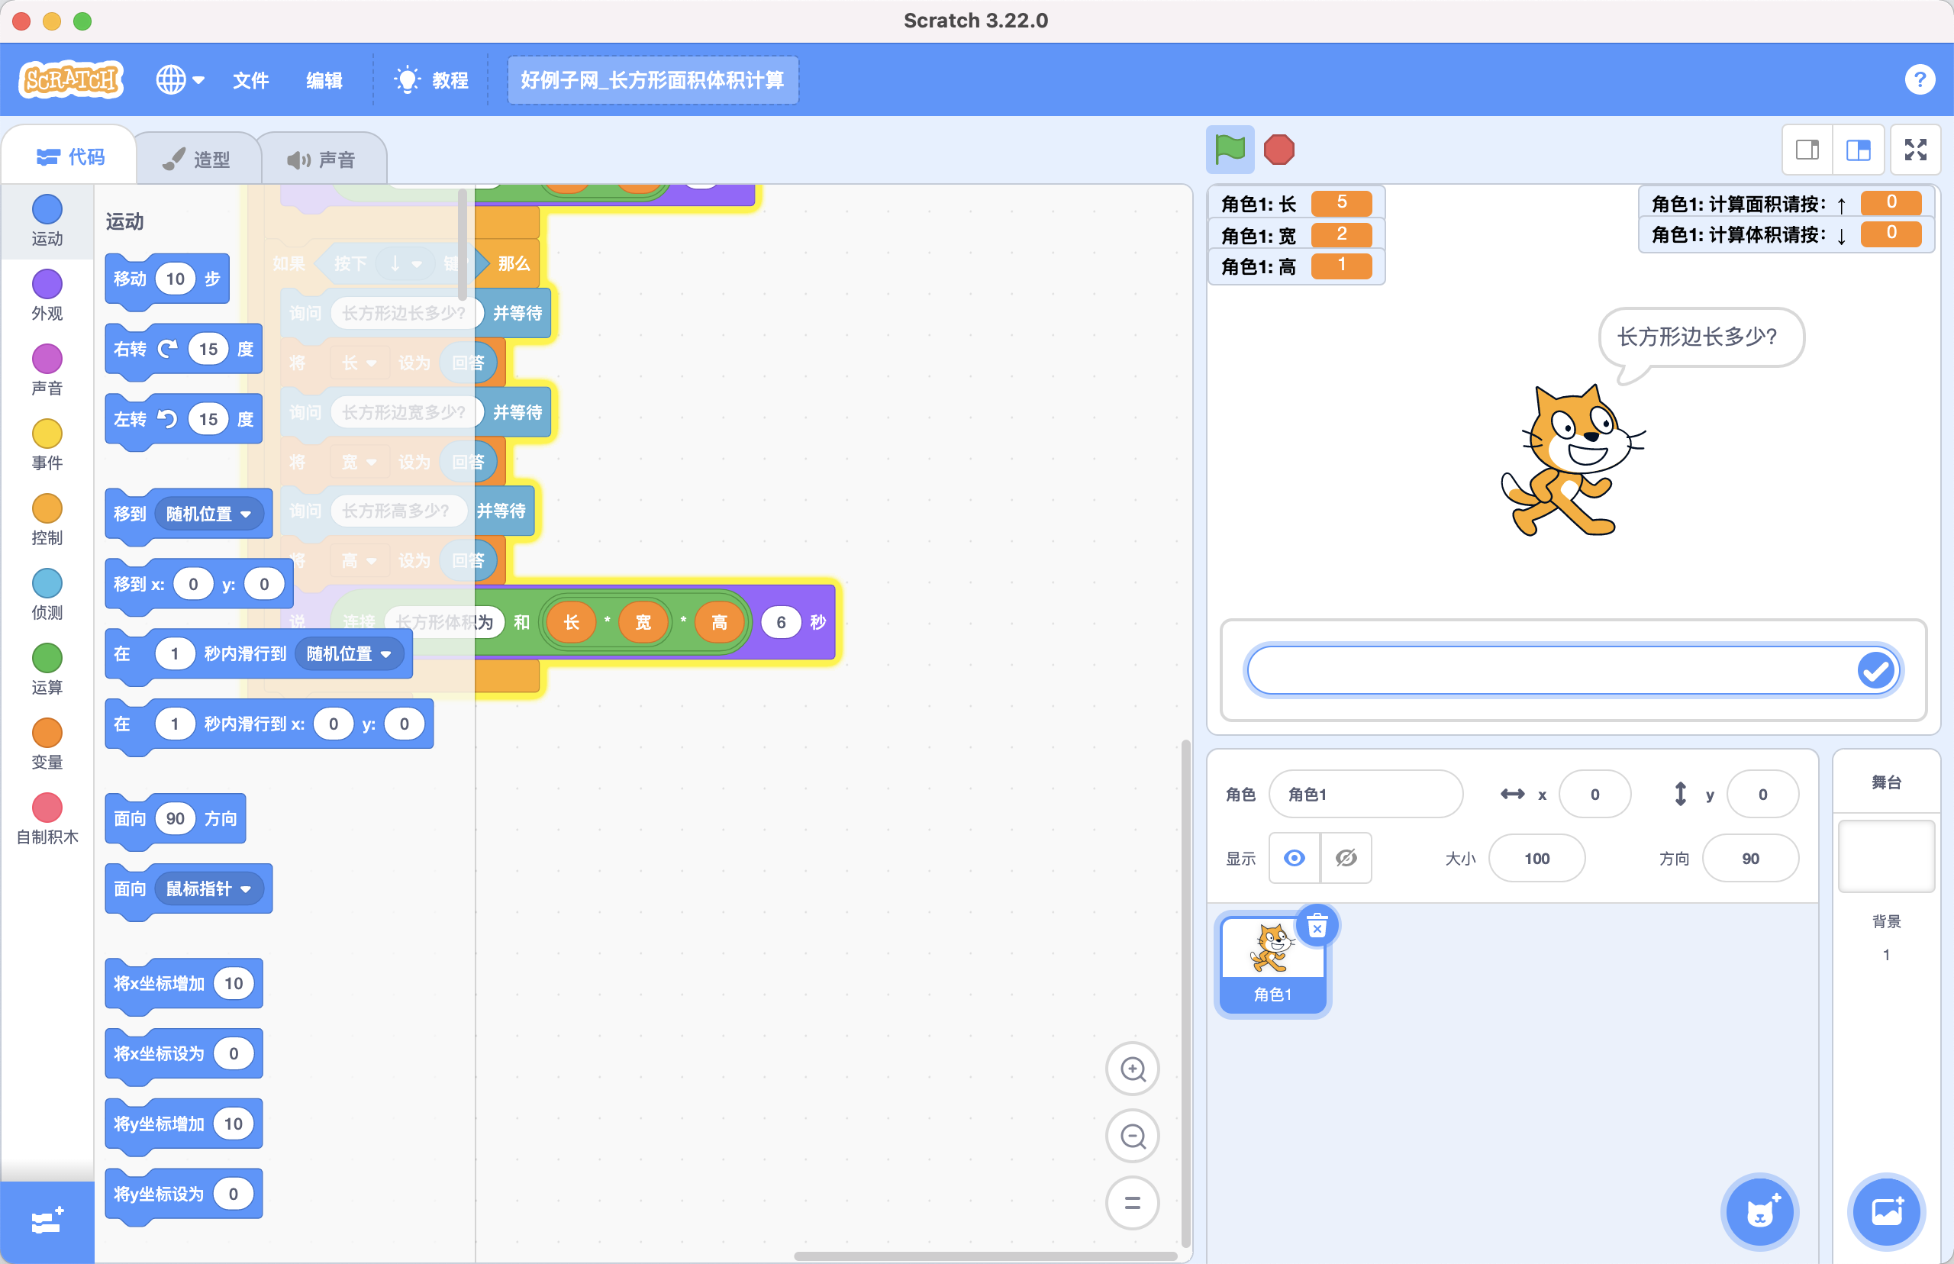
Task: Zoom out on the workspace
Action: click(1133, 1136)
